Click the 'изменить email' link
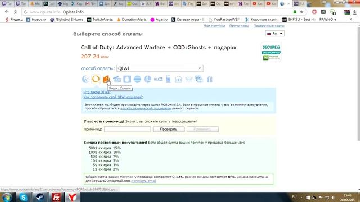Screen dimensions: 360x202 pos(143,181)
